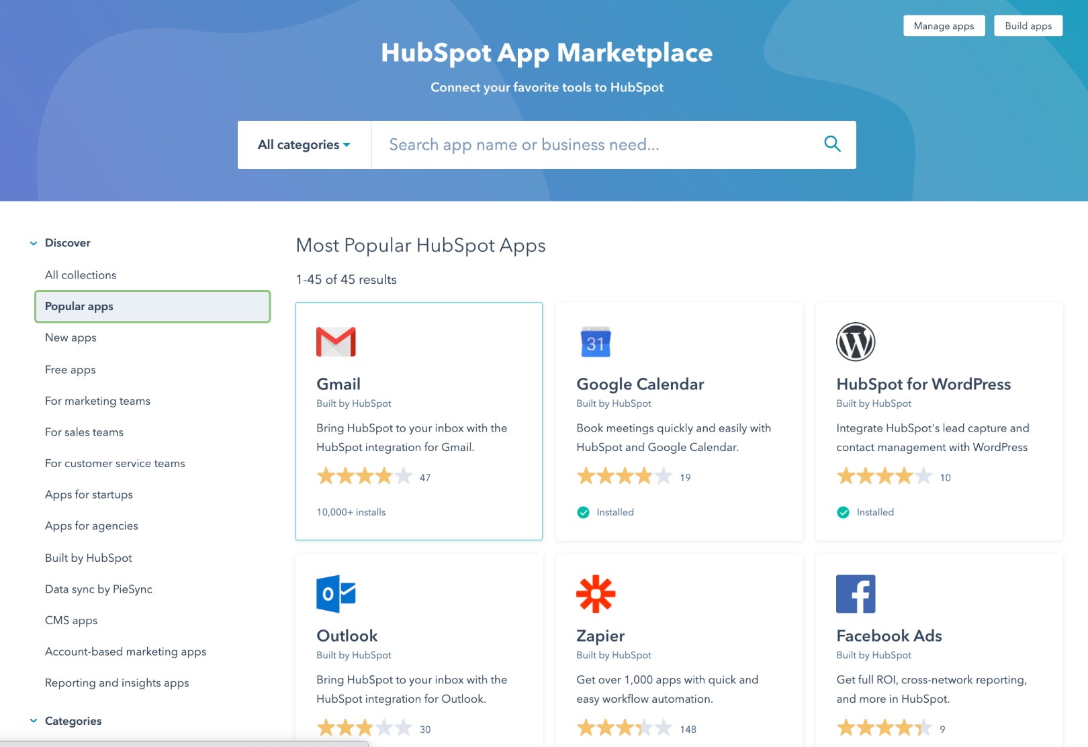Click Gmail's star rating
The image size is (1088, 747).
coord(364,477)
